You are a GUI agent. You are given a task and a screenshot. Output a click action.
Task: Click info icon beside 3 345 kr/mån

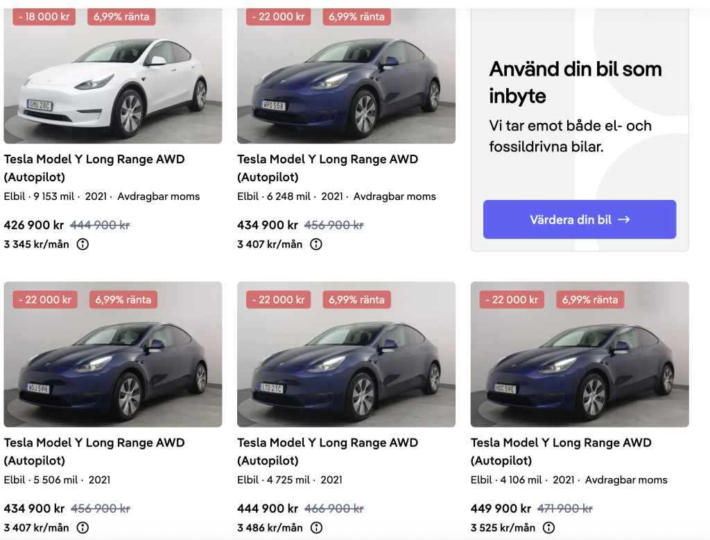83,244
